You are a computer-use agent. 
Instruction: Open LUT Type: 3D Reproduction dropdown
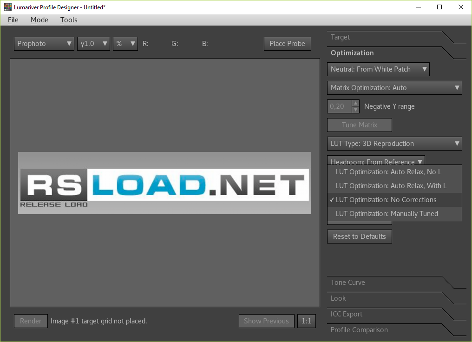tap(394, 144)
